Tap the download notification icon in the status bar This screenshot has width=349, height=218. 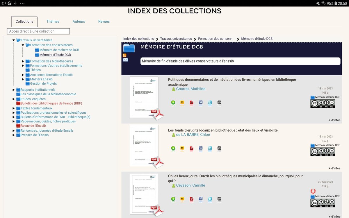15,3
